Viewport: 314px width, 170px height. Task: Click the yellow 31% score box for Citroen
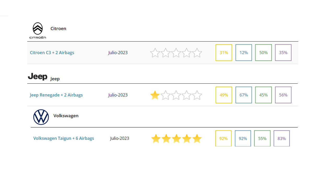pos(224,53)
